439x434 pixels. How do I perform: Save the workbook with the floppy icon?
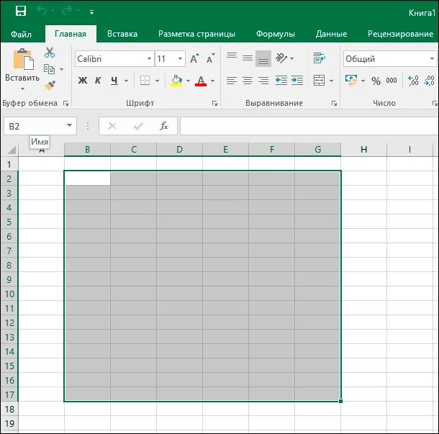[x=21, y=12]
